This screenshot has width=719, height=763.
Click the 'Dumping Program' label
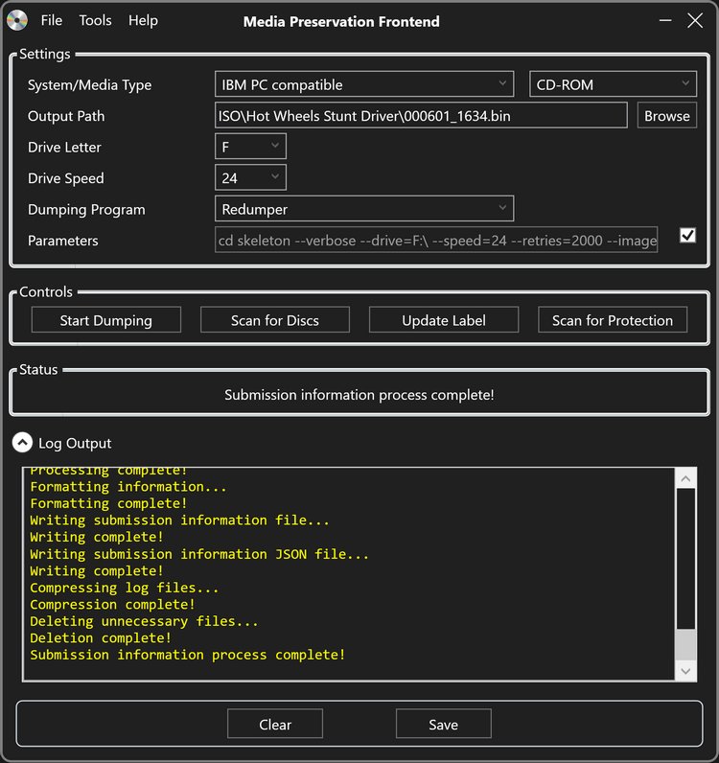click(86, 209)
